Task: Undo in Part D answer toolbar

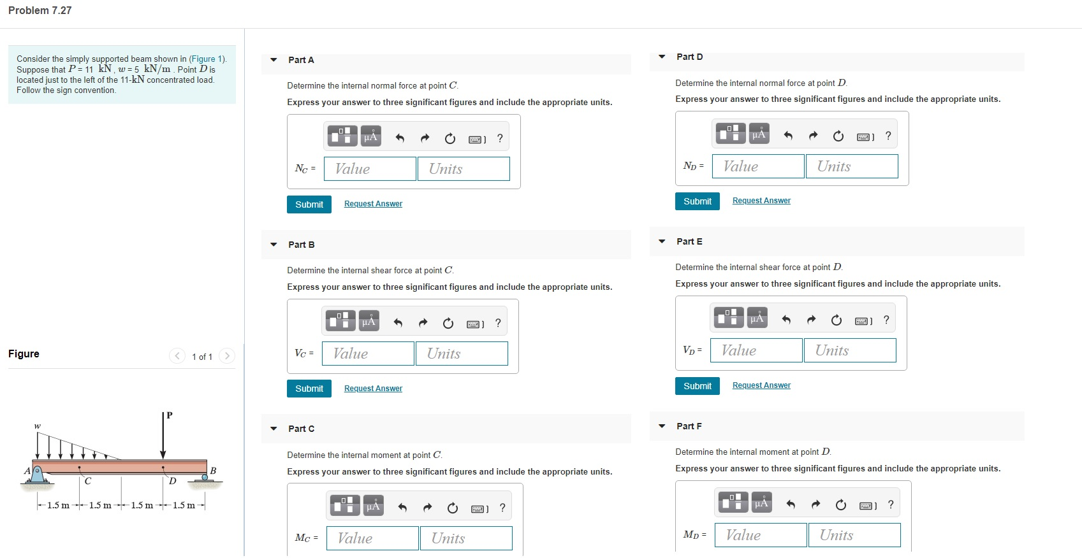Action: [x=788, y=136]
